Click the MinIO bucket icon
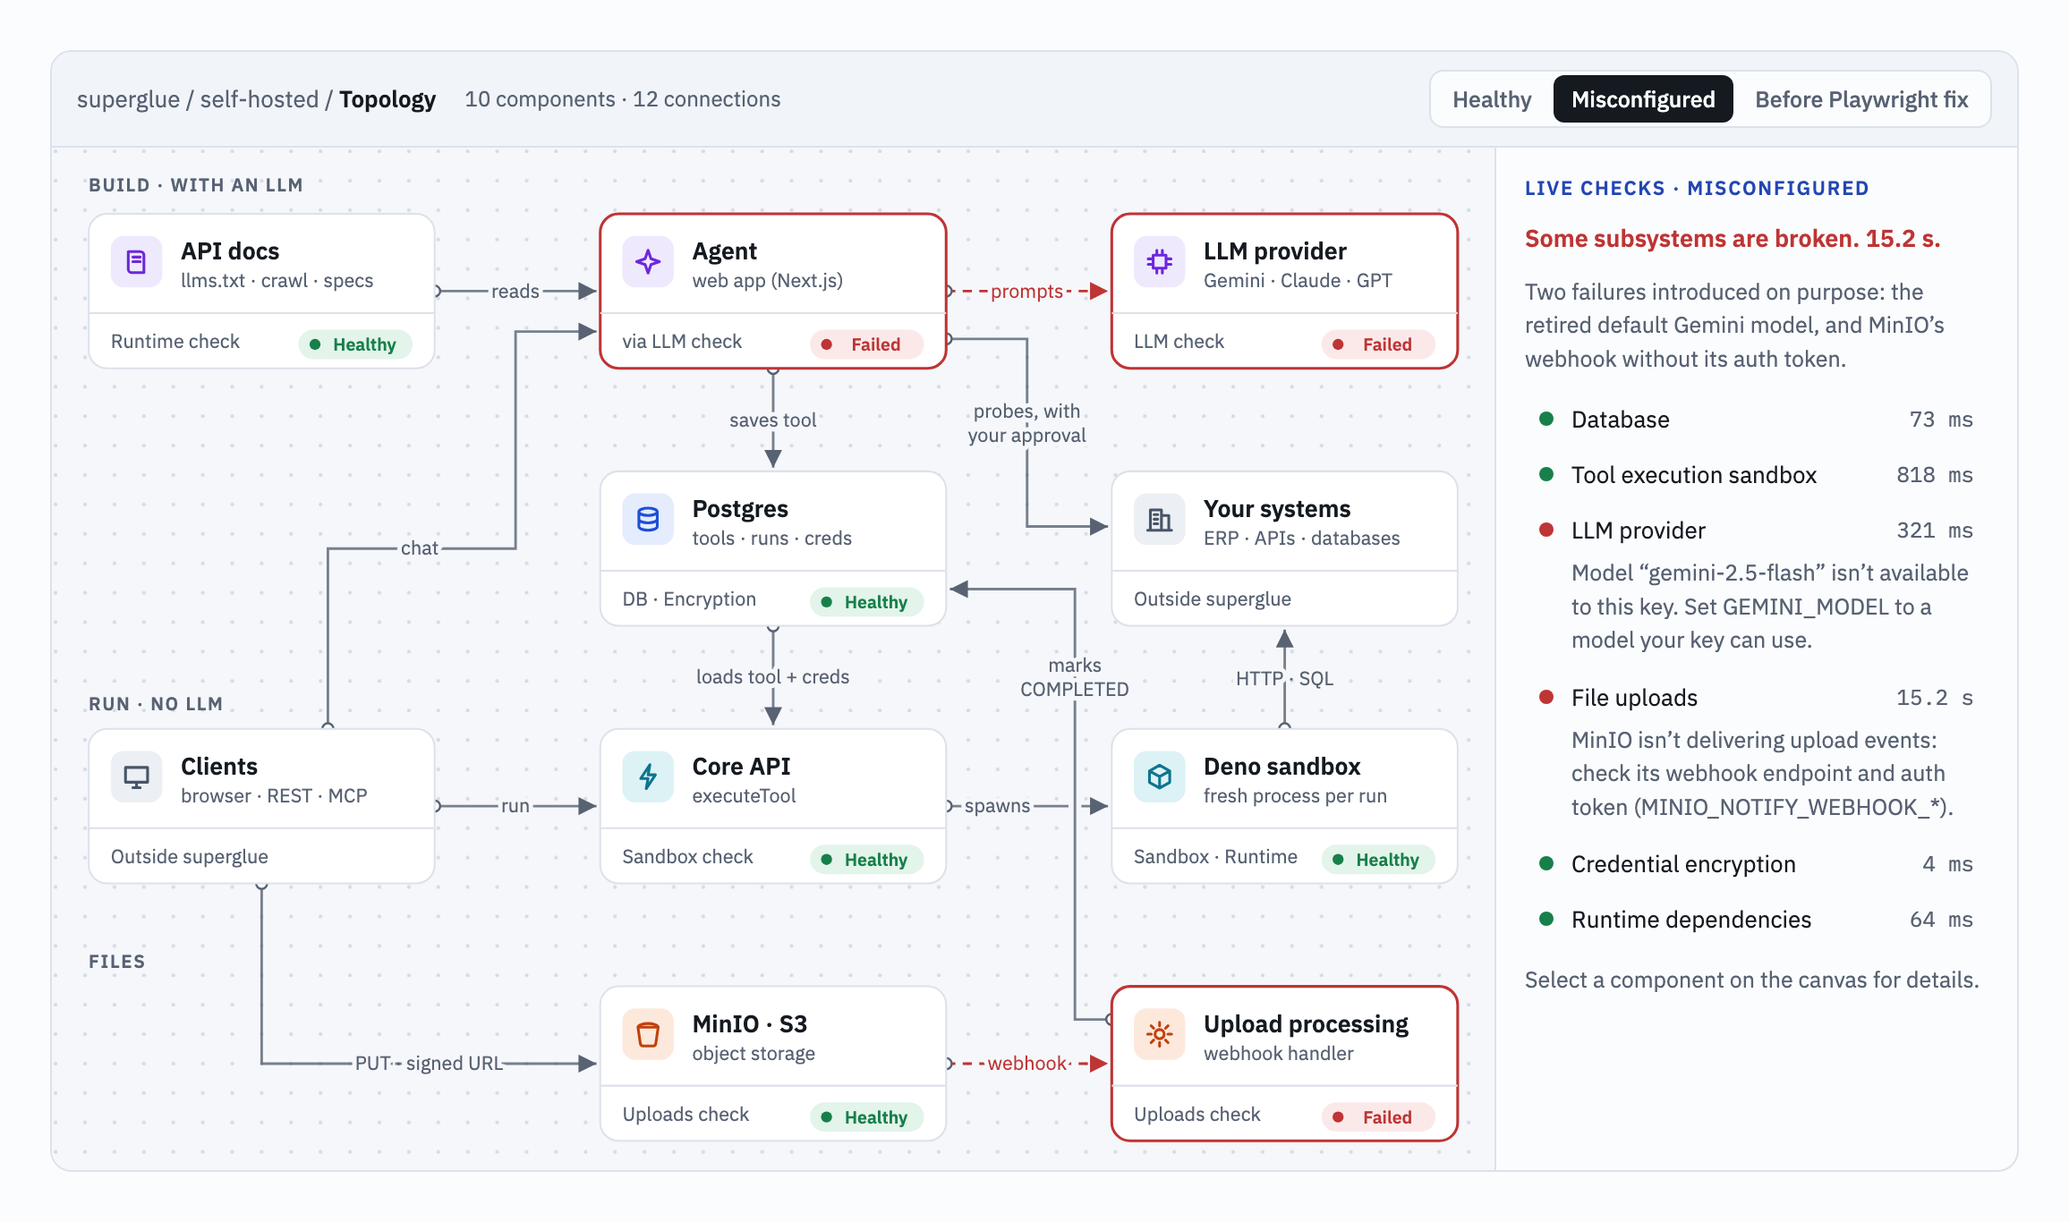This screenshot has height=1222, width=2069. click(x=648, y=1035)
